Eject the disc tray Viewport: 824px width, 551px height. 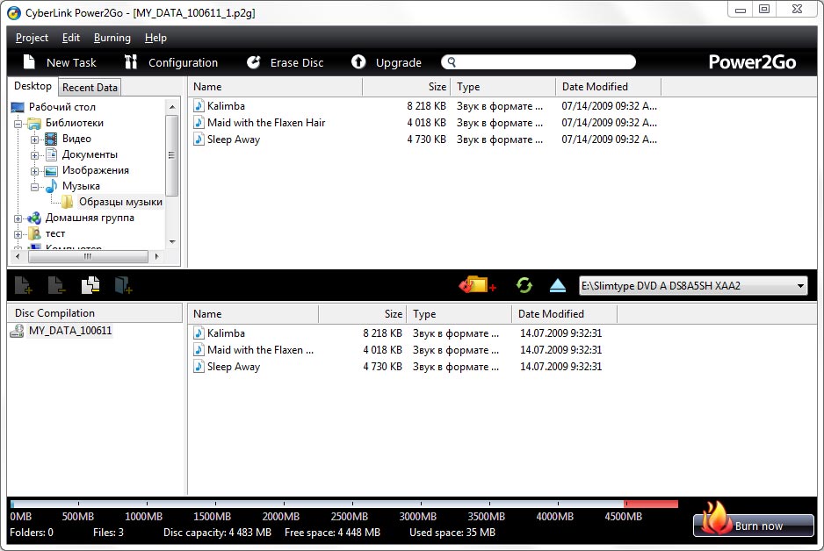pyautogui.click(x=558, y=285)
